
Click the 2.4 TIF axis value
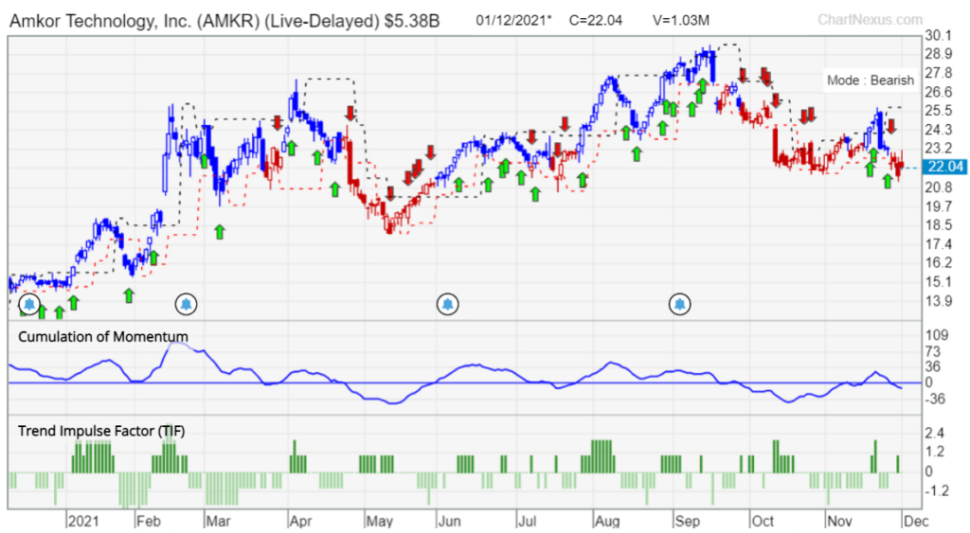point(934,433)
